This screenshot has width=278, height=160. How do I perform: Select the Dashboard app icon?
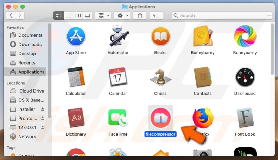pyautogui.click(x=245, y=78)
